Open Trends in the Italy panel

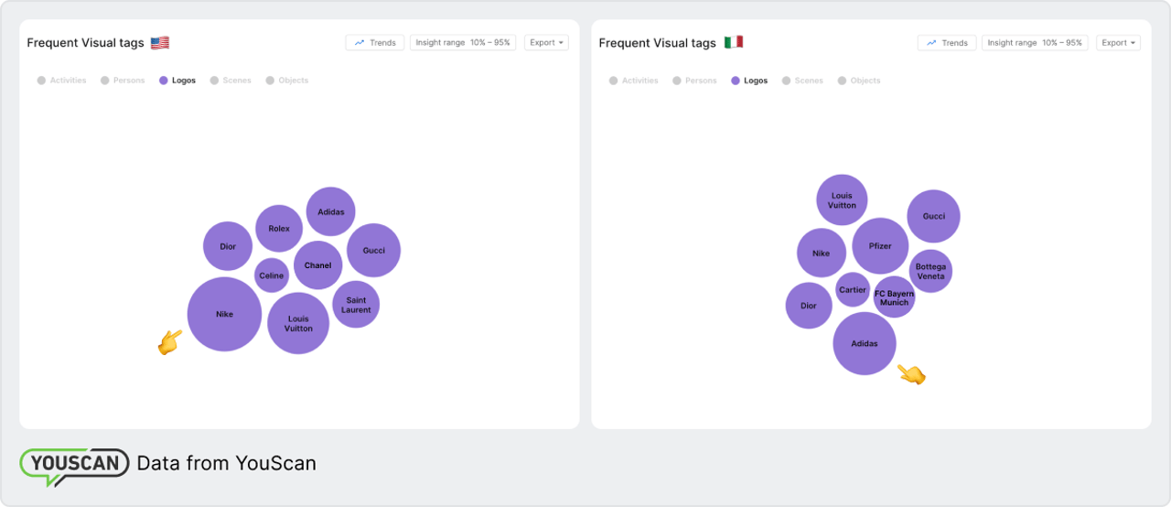pos(947,43)
